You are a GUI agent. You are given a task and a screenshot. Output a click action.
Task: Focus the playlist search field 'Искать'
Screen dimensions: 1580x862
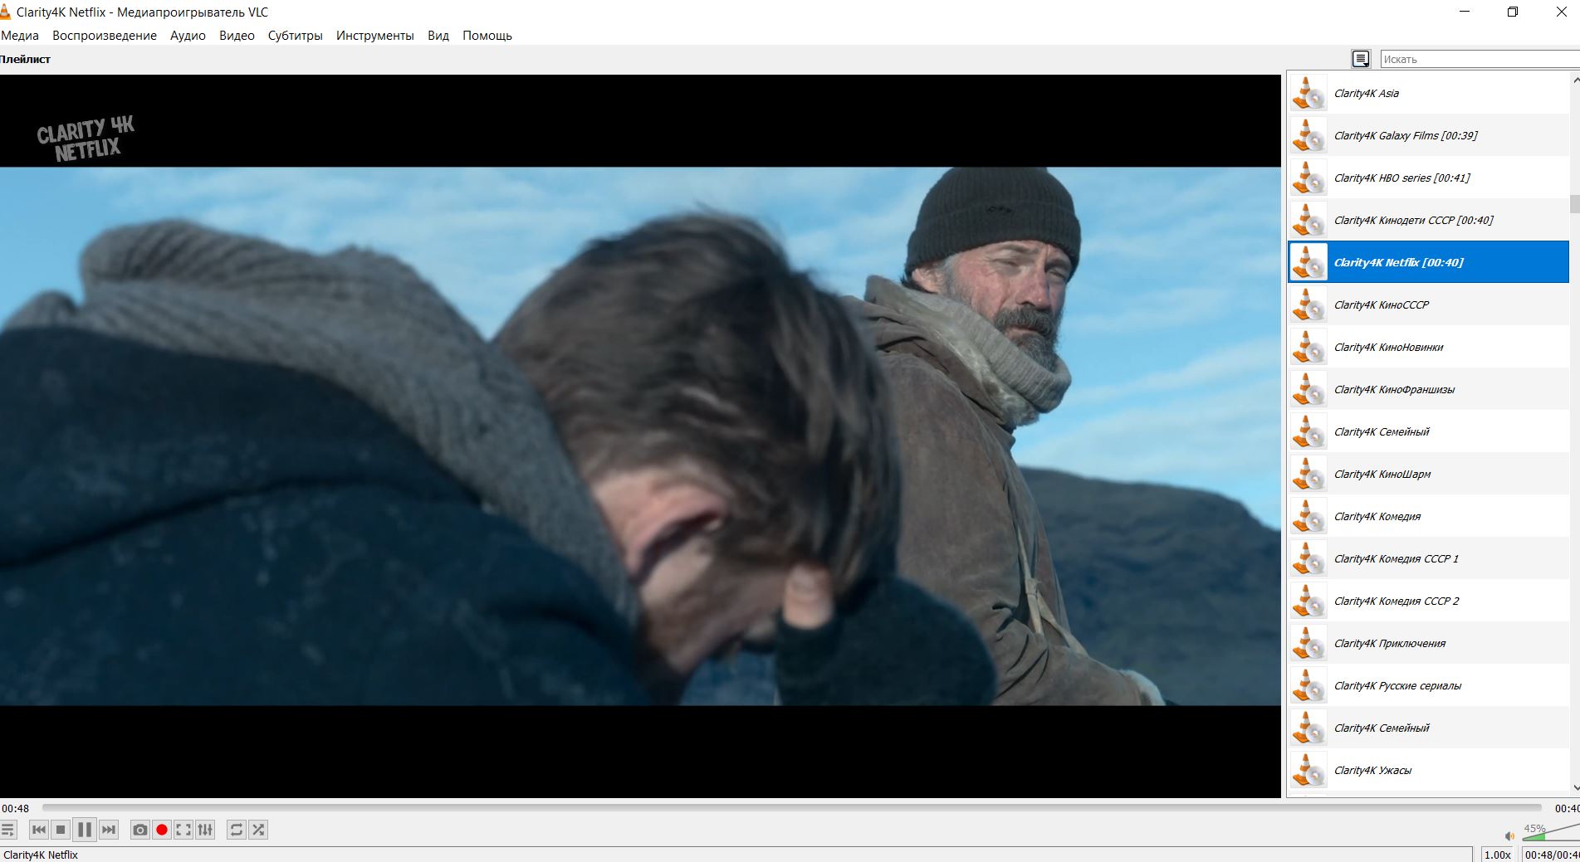click(x=1480, y=59)
